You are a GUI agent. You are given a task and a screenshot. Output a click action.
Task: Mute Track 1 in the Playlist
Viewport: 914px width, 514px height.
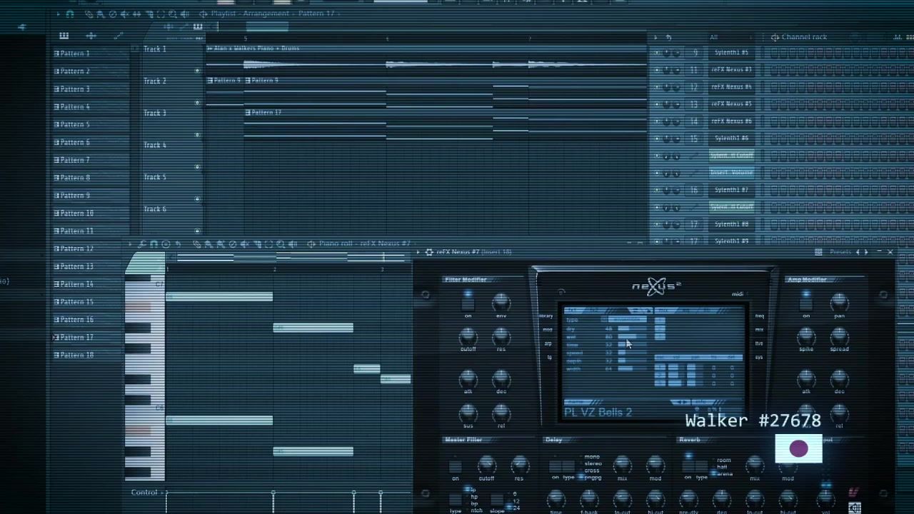(197, 71)
